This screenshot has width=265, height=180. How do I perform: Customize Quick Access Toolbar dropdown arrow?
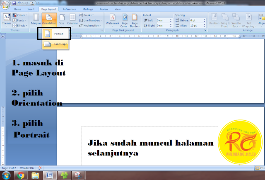(x=39, y=3)
